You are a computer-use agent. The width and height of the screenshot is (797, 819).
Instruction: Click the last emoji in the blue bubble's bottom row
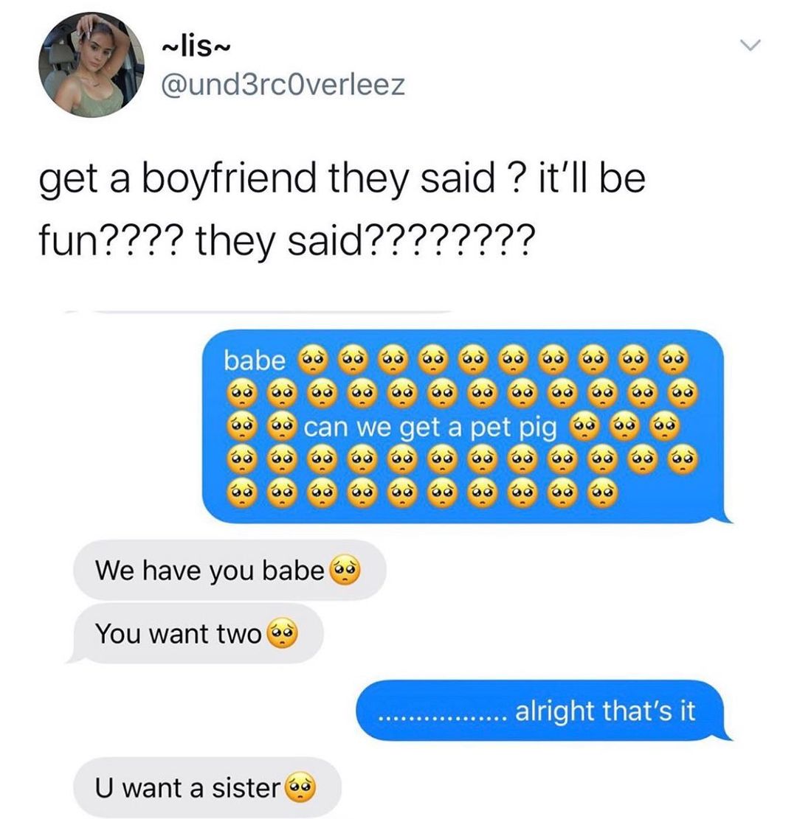coord(602,492)
